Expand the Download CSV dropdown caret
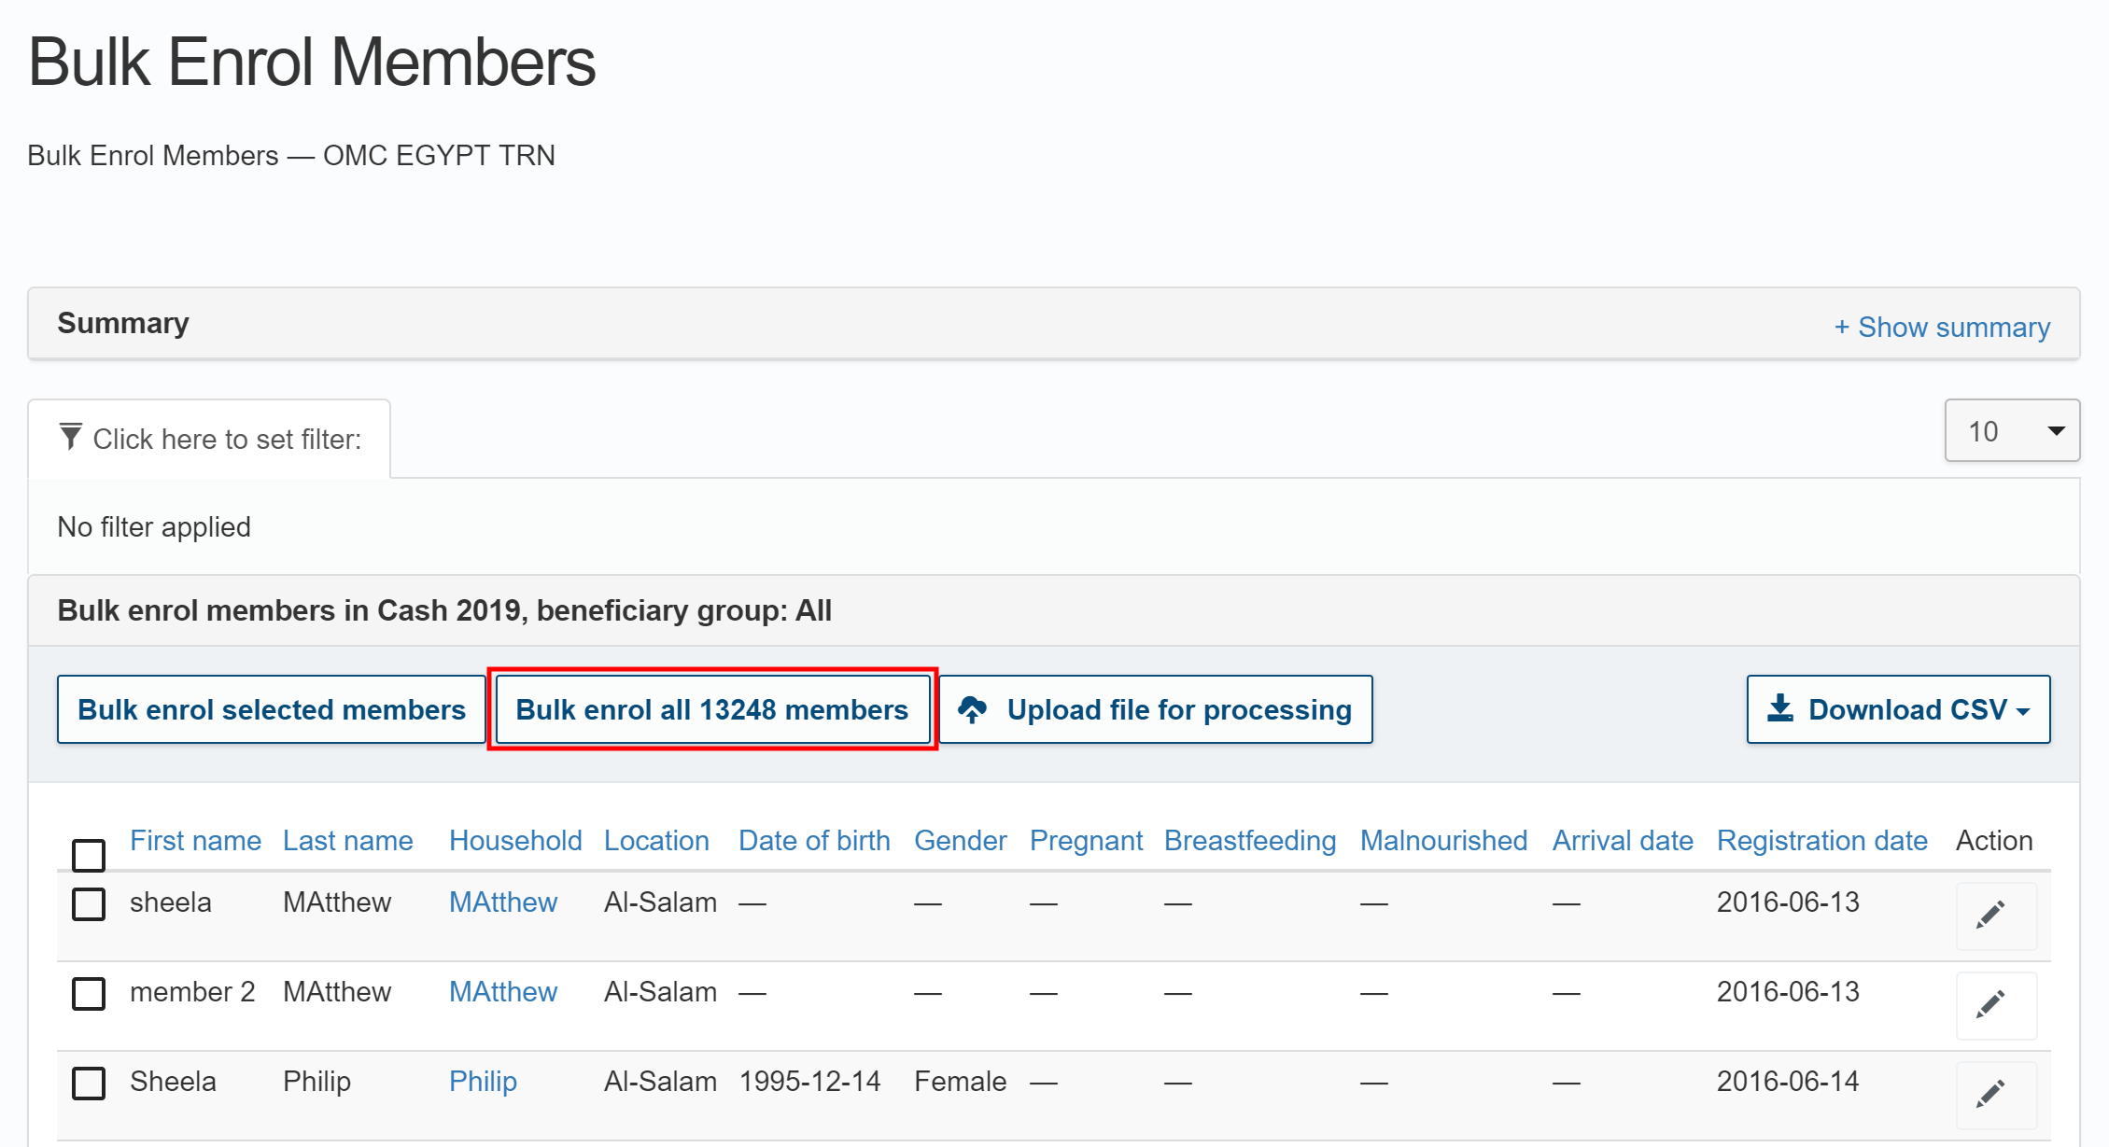This screenshot has width=2109, height=1147. point(2024,711)
